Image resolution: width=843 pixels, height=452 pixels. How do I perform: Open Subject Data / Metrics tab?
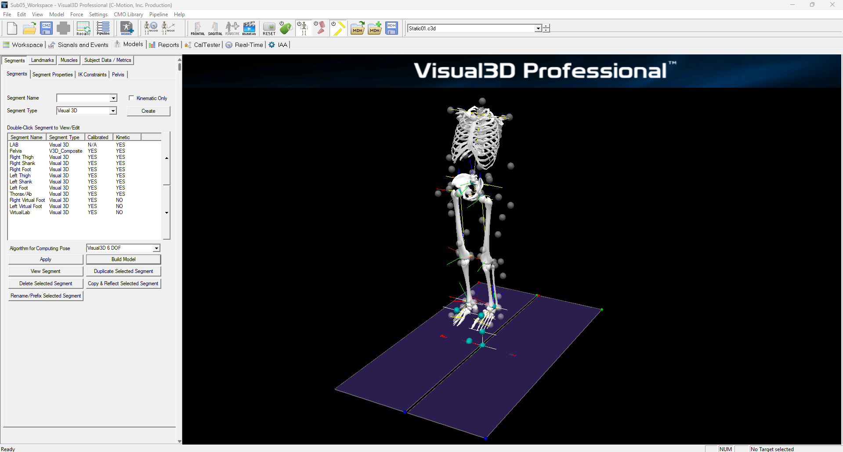108,60
